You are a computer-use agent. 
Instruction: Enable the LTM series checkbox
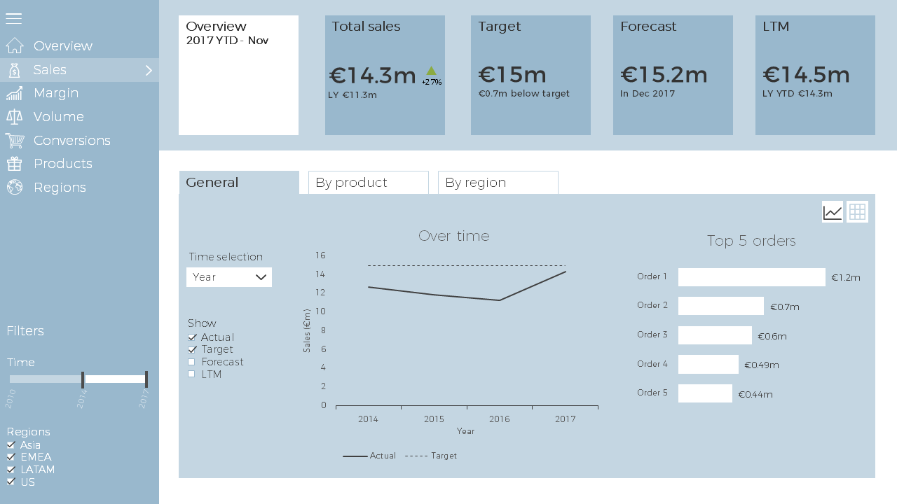click(x=191, y=374)
